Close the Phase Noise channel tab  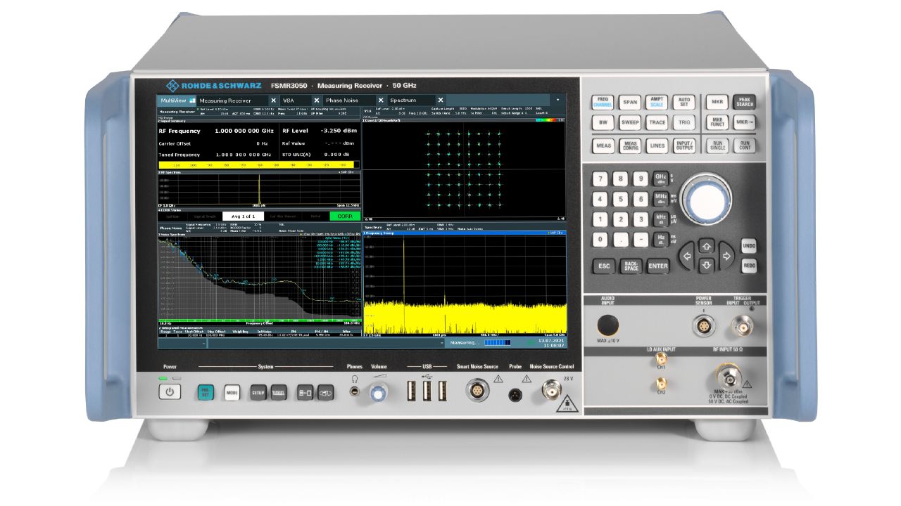click(x=381, y=100)
